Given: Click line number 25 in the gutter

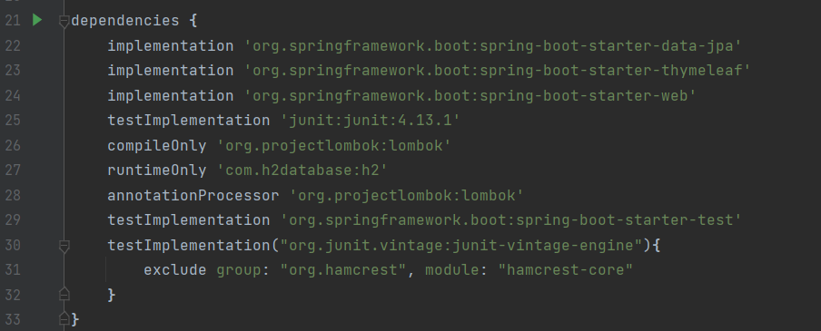Looking at the screenshot, I should [13, 121].
